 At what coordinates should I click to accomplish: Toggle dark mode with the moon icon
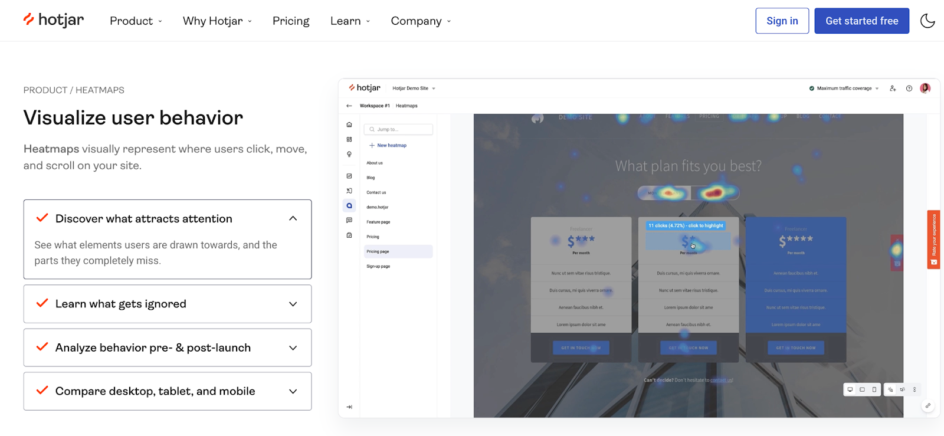tap(927, 21)
